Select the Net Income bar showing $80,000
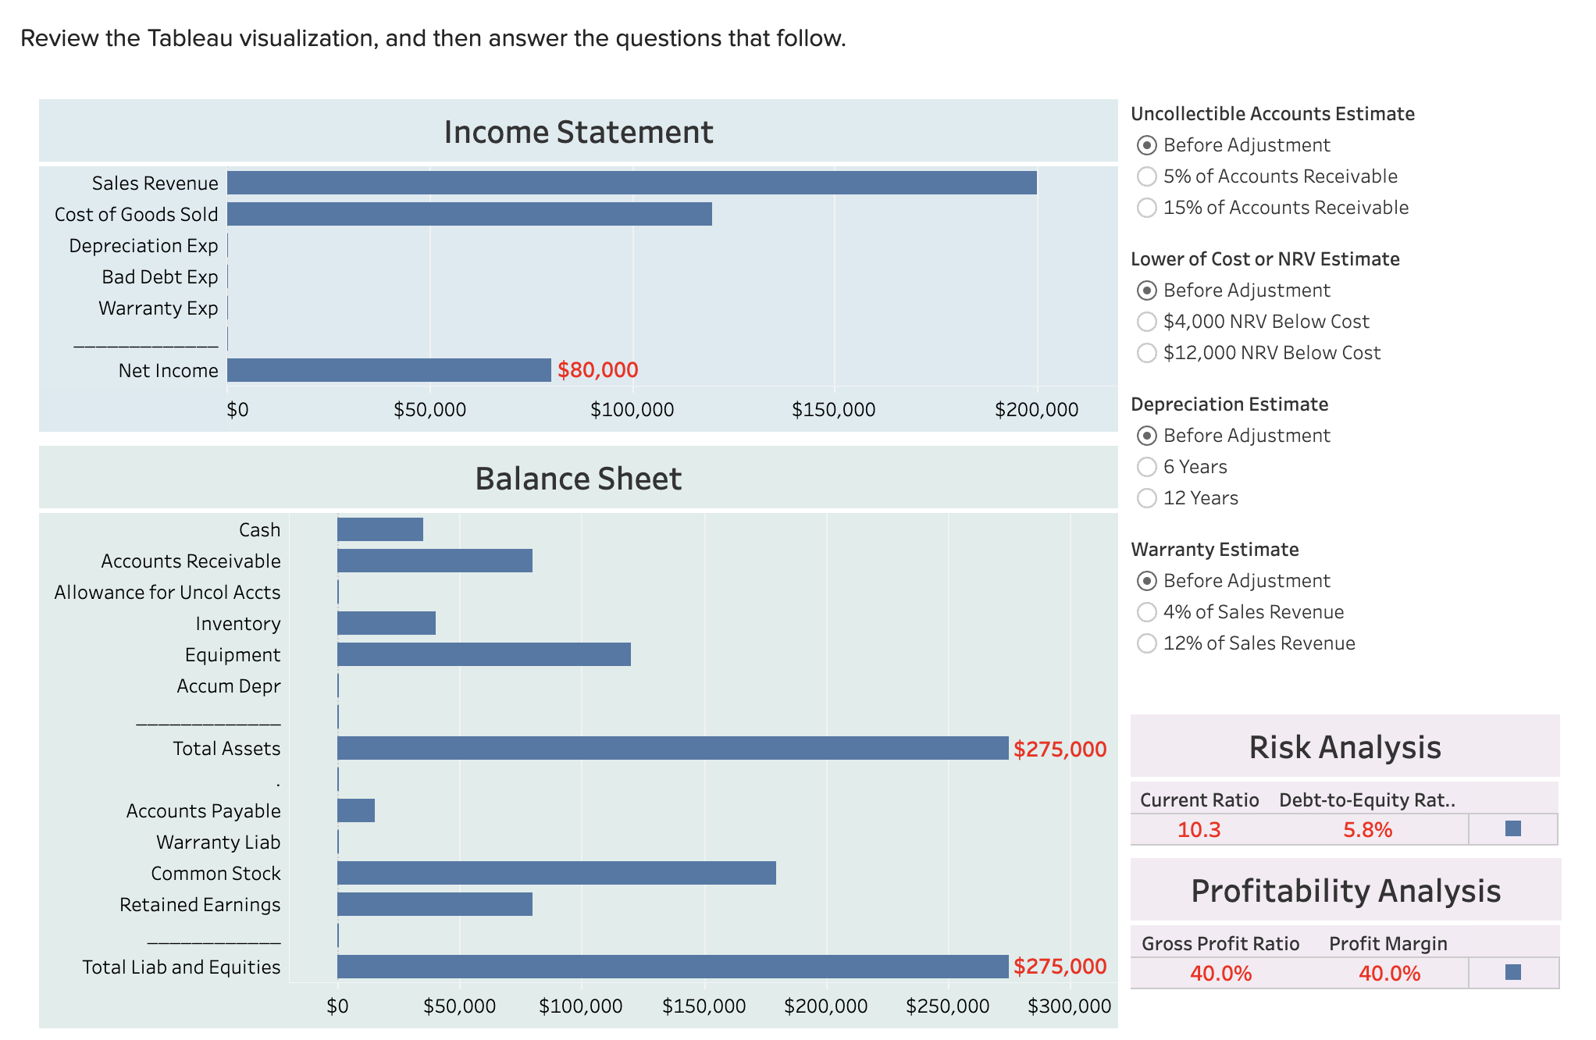Viewport: 1596px width, 1040px height. (x=390, y=369)
